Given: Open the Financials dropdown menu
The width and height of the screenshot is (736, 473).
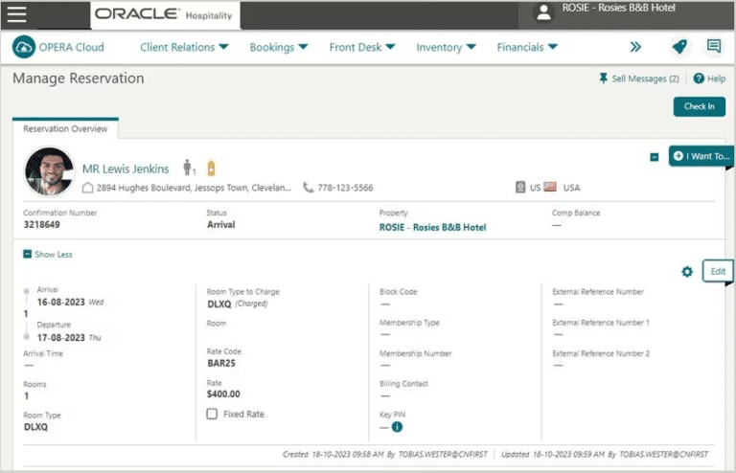Looking at the screenshot, I should pos(527,47).
